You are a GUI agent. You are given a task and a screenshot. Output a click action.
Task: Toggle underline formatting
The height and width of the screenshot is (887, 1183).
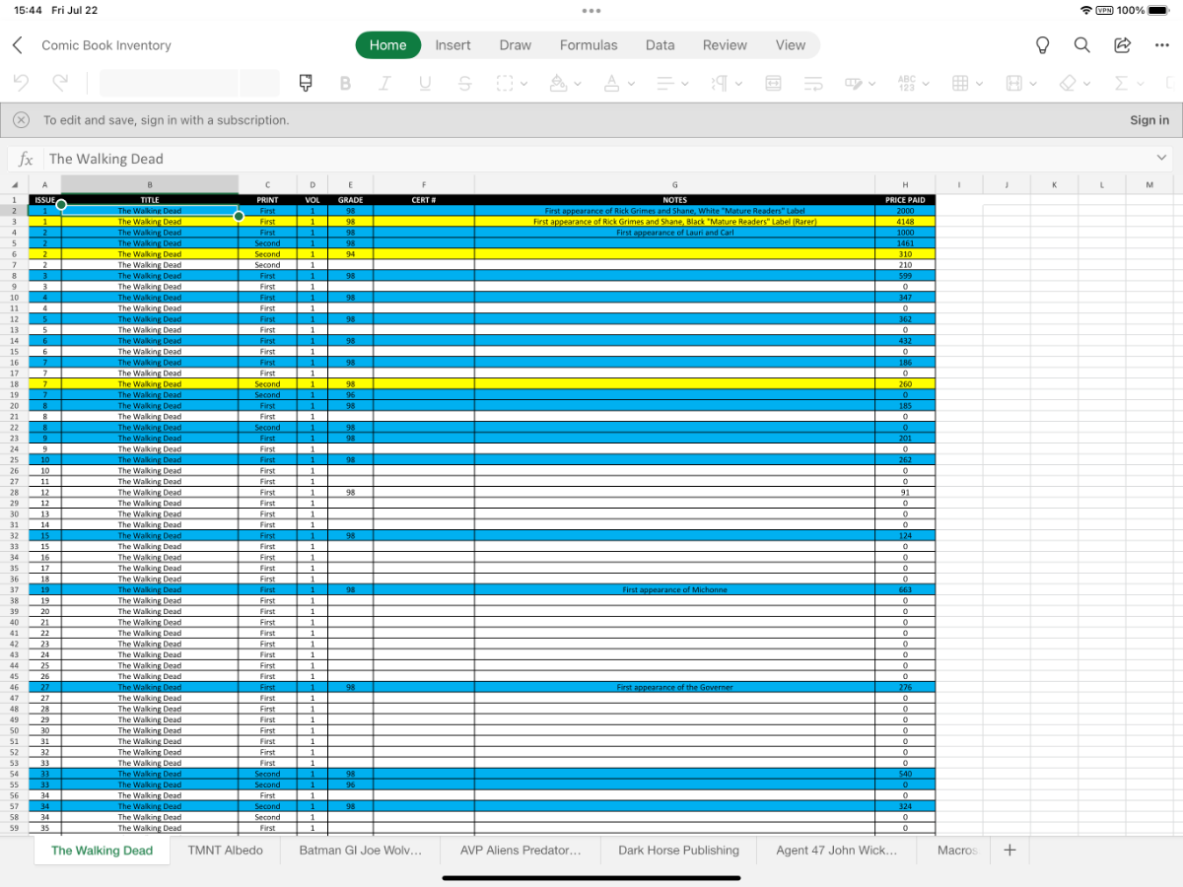point(424,84)
